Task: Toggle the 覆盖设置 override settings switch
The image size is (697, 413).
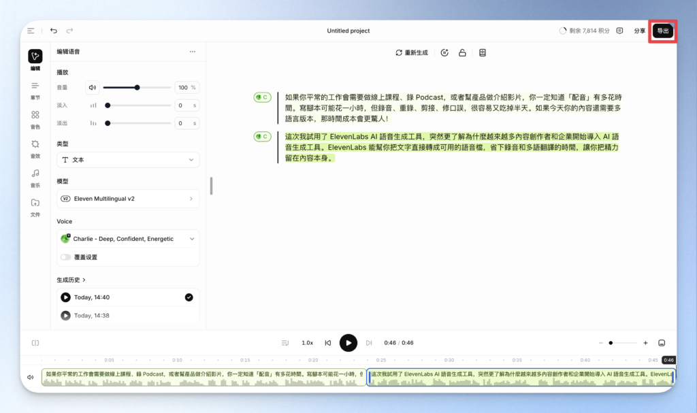Action: 66,257
